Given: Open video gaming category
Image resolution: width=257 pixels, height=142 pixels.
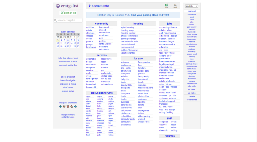Looking at the screenshot, I should 144,116.
